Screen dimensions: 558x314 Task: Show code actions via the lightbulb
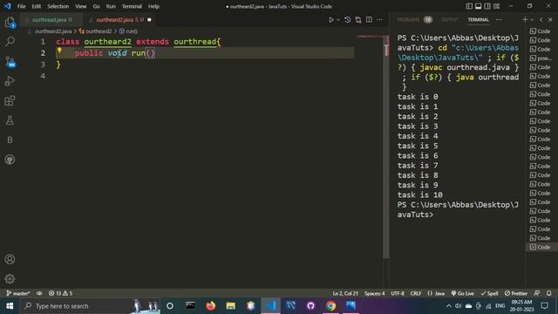tap(59, 51)
